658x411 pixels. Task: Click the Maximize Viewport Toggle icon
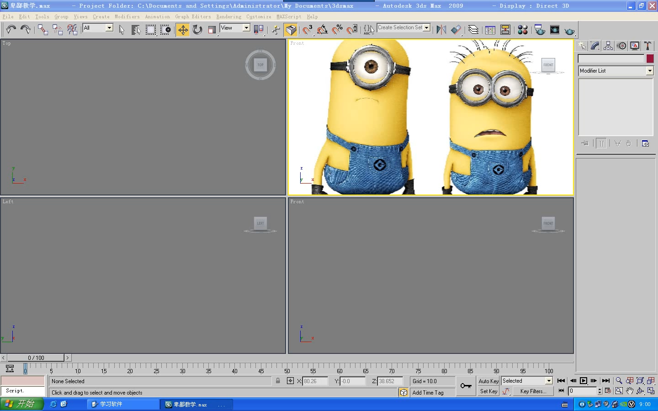click(651, 391)
